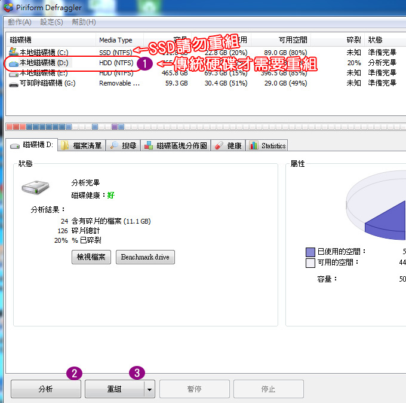Click the 停止 button
406x403 pixels.
pos(269,389)
